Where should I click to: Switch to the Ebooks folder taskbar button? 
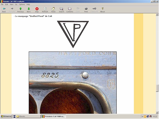click(x=28, y=116)
